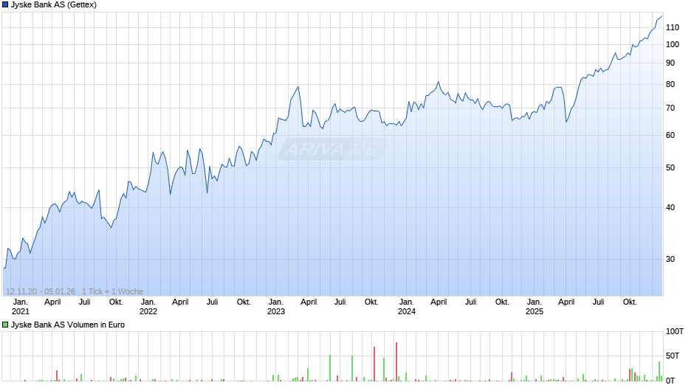
Task: Click the 40 price axis label
Action: [x=670, y=207]
